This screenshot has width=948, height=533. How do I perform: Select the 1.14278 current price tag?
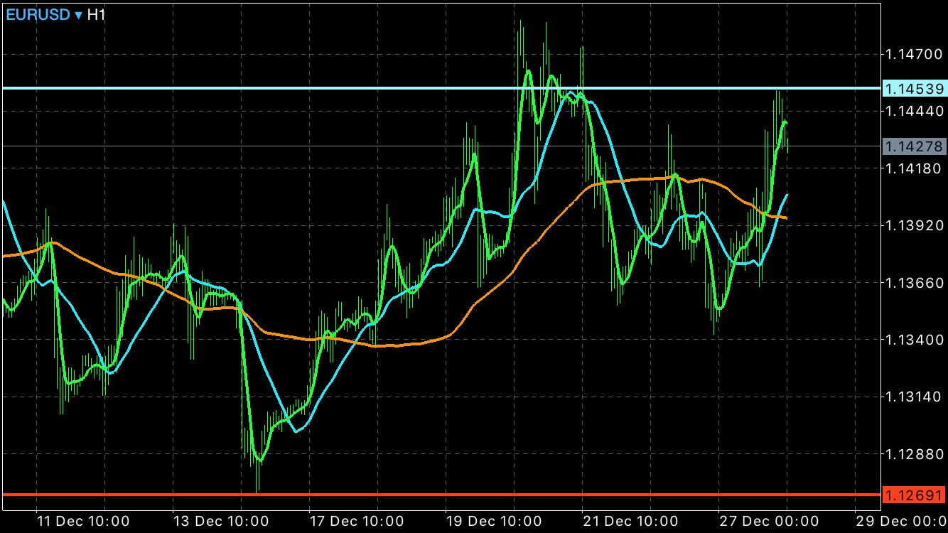(x=914, y=146)
